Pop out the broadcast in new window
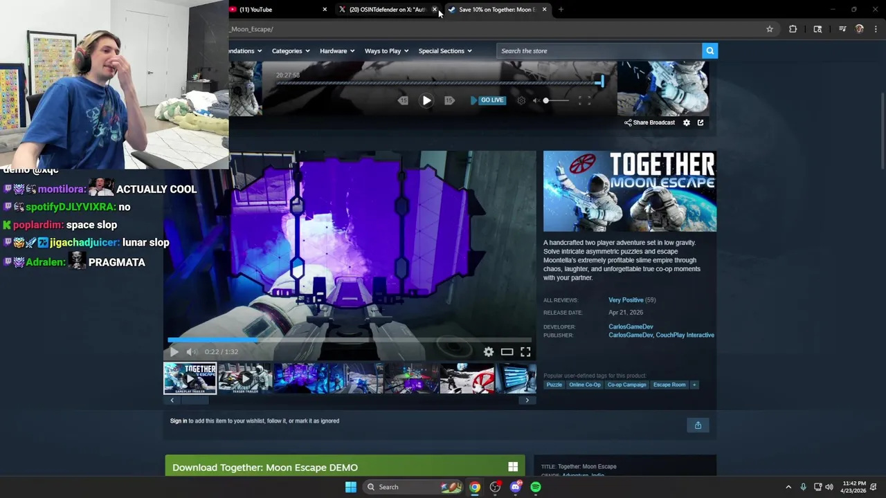Image resolution: width=886 pixels, height=498 pixels. tap(700, 122)
